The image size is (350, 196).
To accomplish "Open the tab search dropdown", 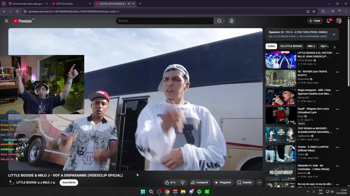I will point(4,4).
